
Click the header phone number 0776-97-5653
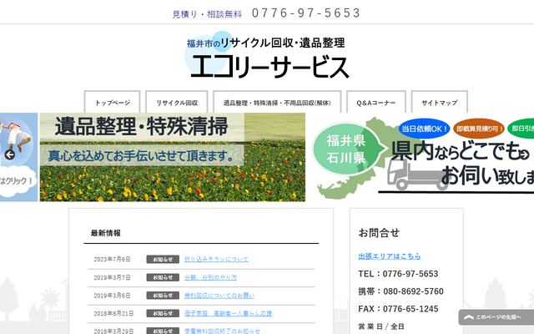(306, 13)
